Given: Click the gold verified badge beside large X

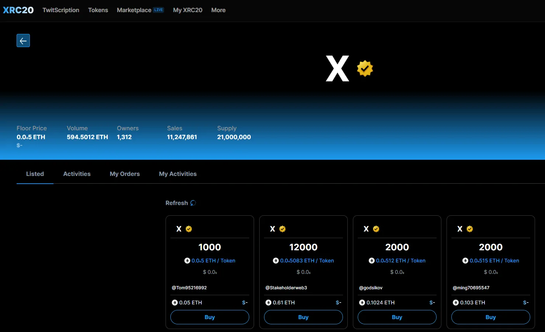Looking at the screenshot, I should point(365,68).
